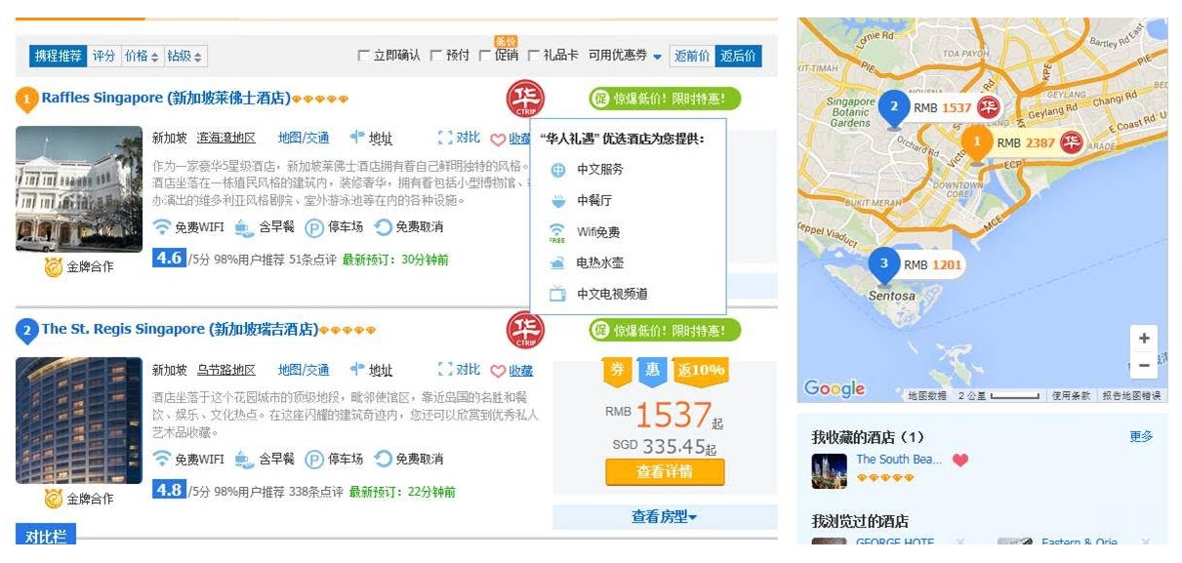This screenshot has width=1182, height=563.
Task: Select the 携程推荐 sort tab
Action: pyautogui.click(x=58, y=57)
